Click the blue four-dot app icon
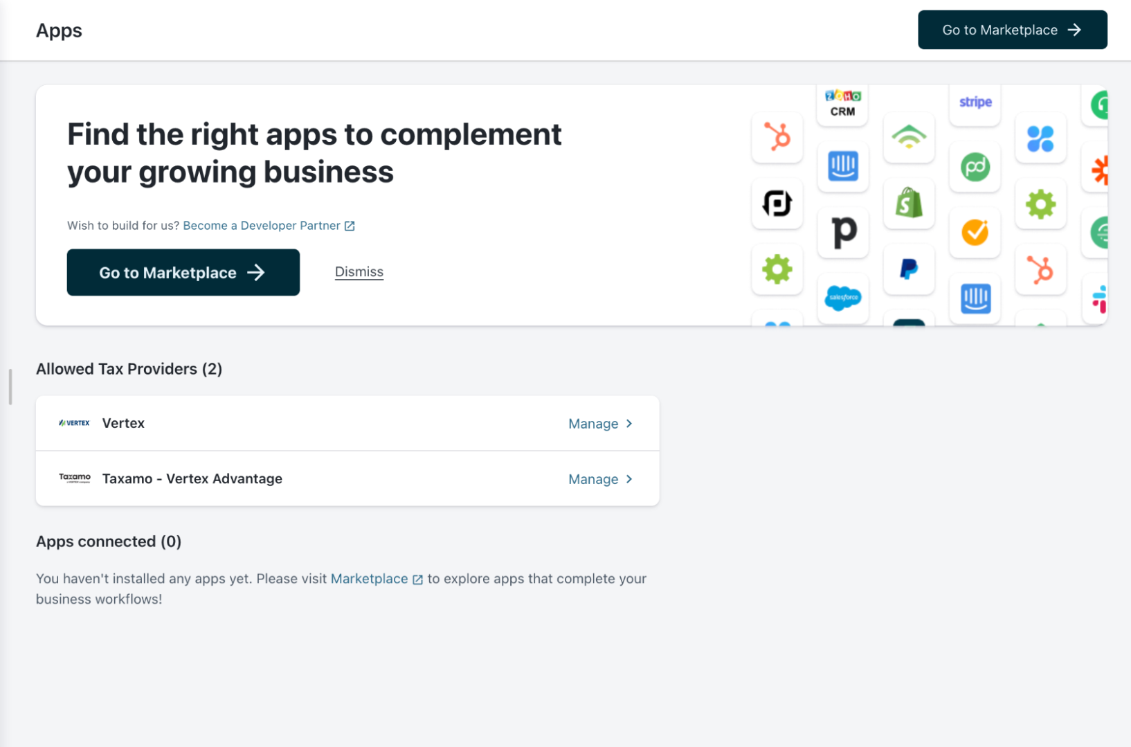 point(1040,138)
